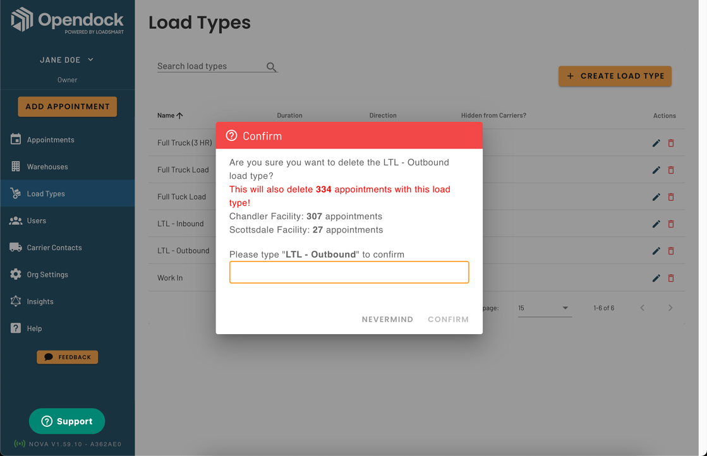Delete the Full Truck Load row
Screen dimensions: 707x456
coord(671,170)
